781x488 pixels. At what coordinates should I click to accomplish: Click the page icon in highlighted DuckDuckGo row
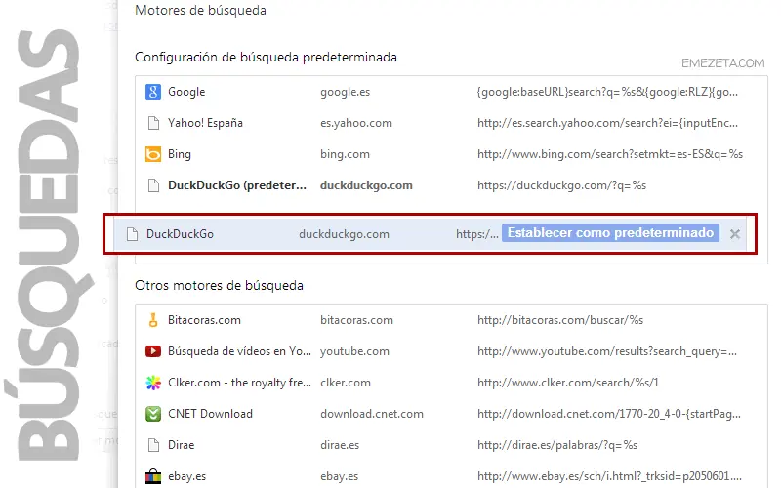click(x=132, y=234)
